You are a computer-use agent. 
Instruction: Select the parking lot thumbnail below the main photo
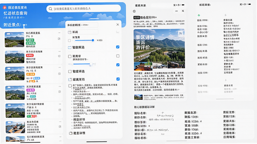tap(160, 66)
